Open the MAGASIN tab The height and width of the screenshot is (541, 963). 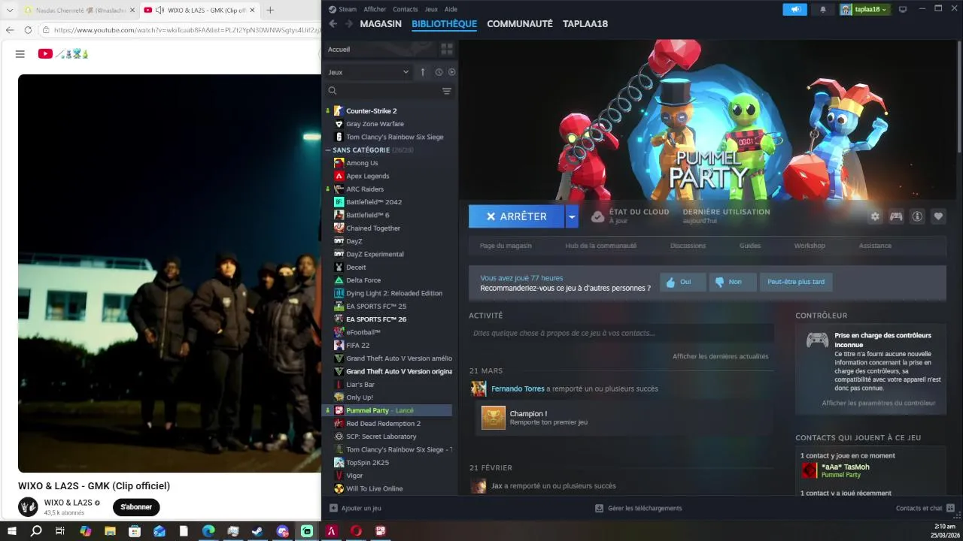381,24
